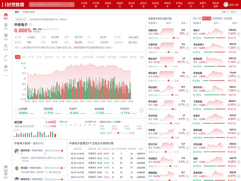
Task: Toggle 换手率 chart series
Action: click(x=134, y=57)
